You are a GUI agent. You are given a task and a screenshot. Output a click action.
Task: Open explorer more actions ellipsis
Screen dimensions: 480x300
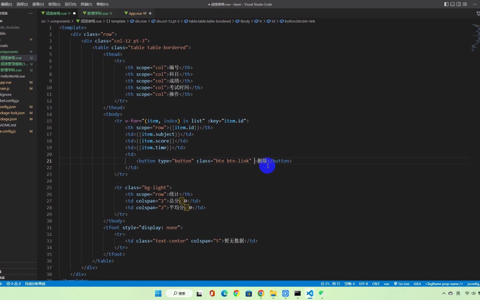(x=31, y=13)
